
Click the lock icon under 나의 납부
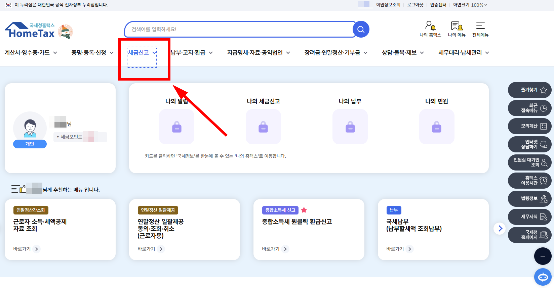[x=350, y=127]
